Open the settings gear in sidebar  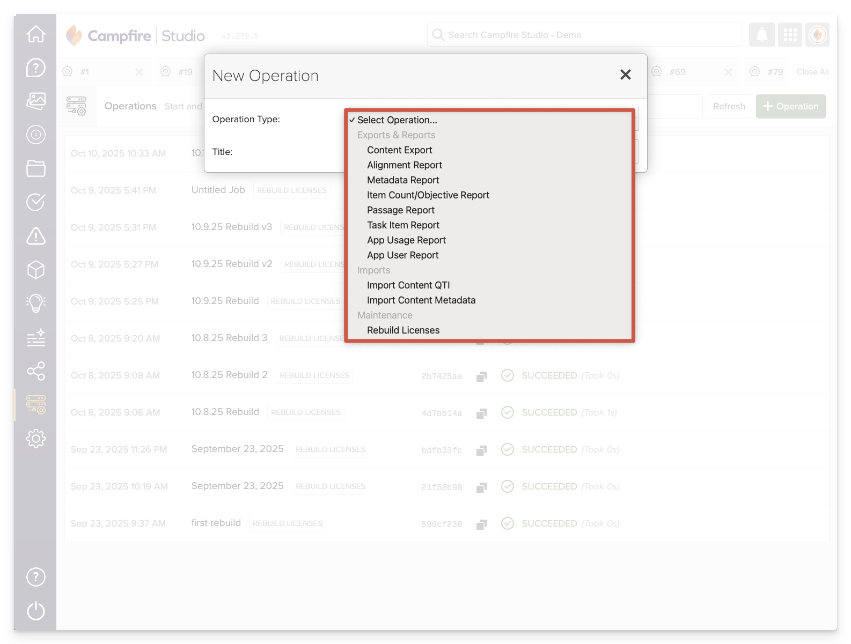36,439
